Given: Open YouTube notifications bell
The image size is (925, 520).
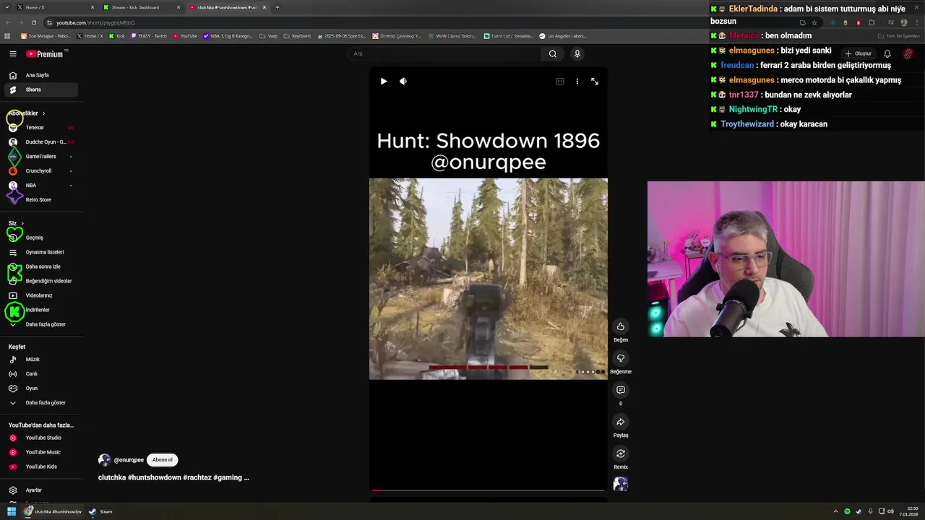Looking at the screenshot, I should [887, 53].
